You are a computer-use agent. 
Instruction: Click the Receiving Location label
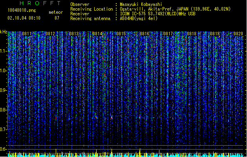(x=91, y=9)
